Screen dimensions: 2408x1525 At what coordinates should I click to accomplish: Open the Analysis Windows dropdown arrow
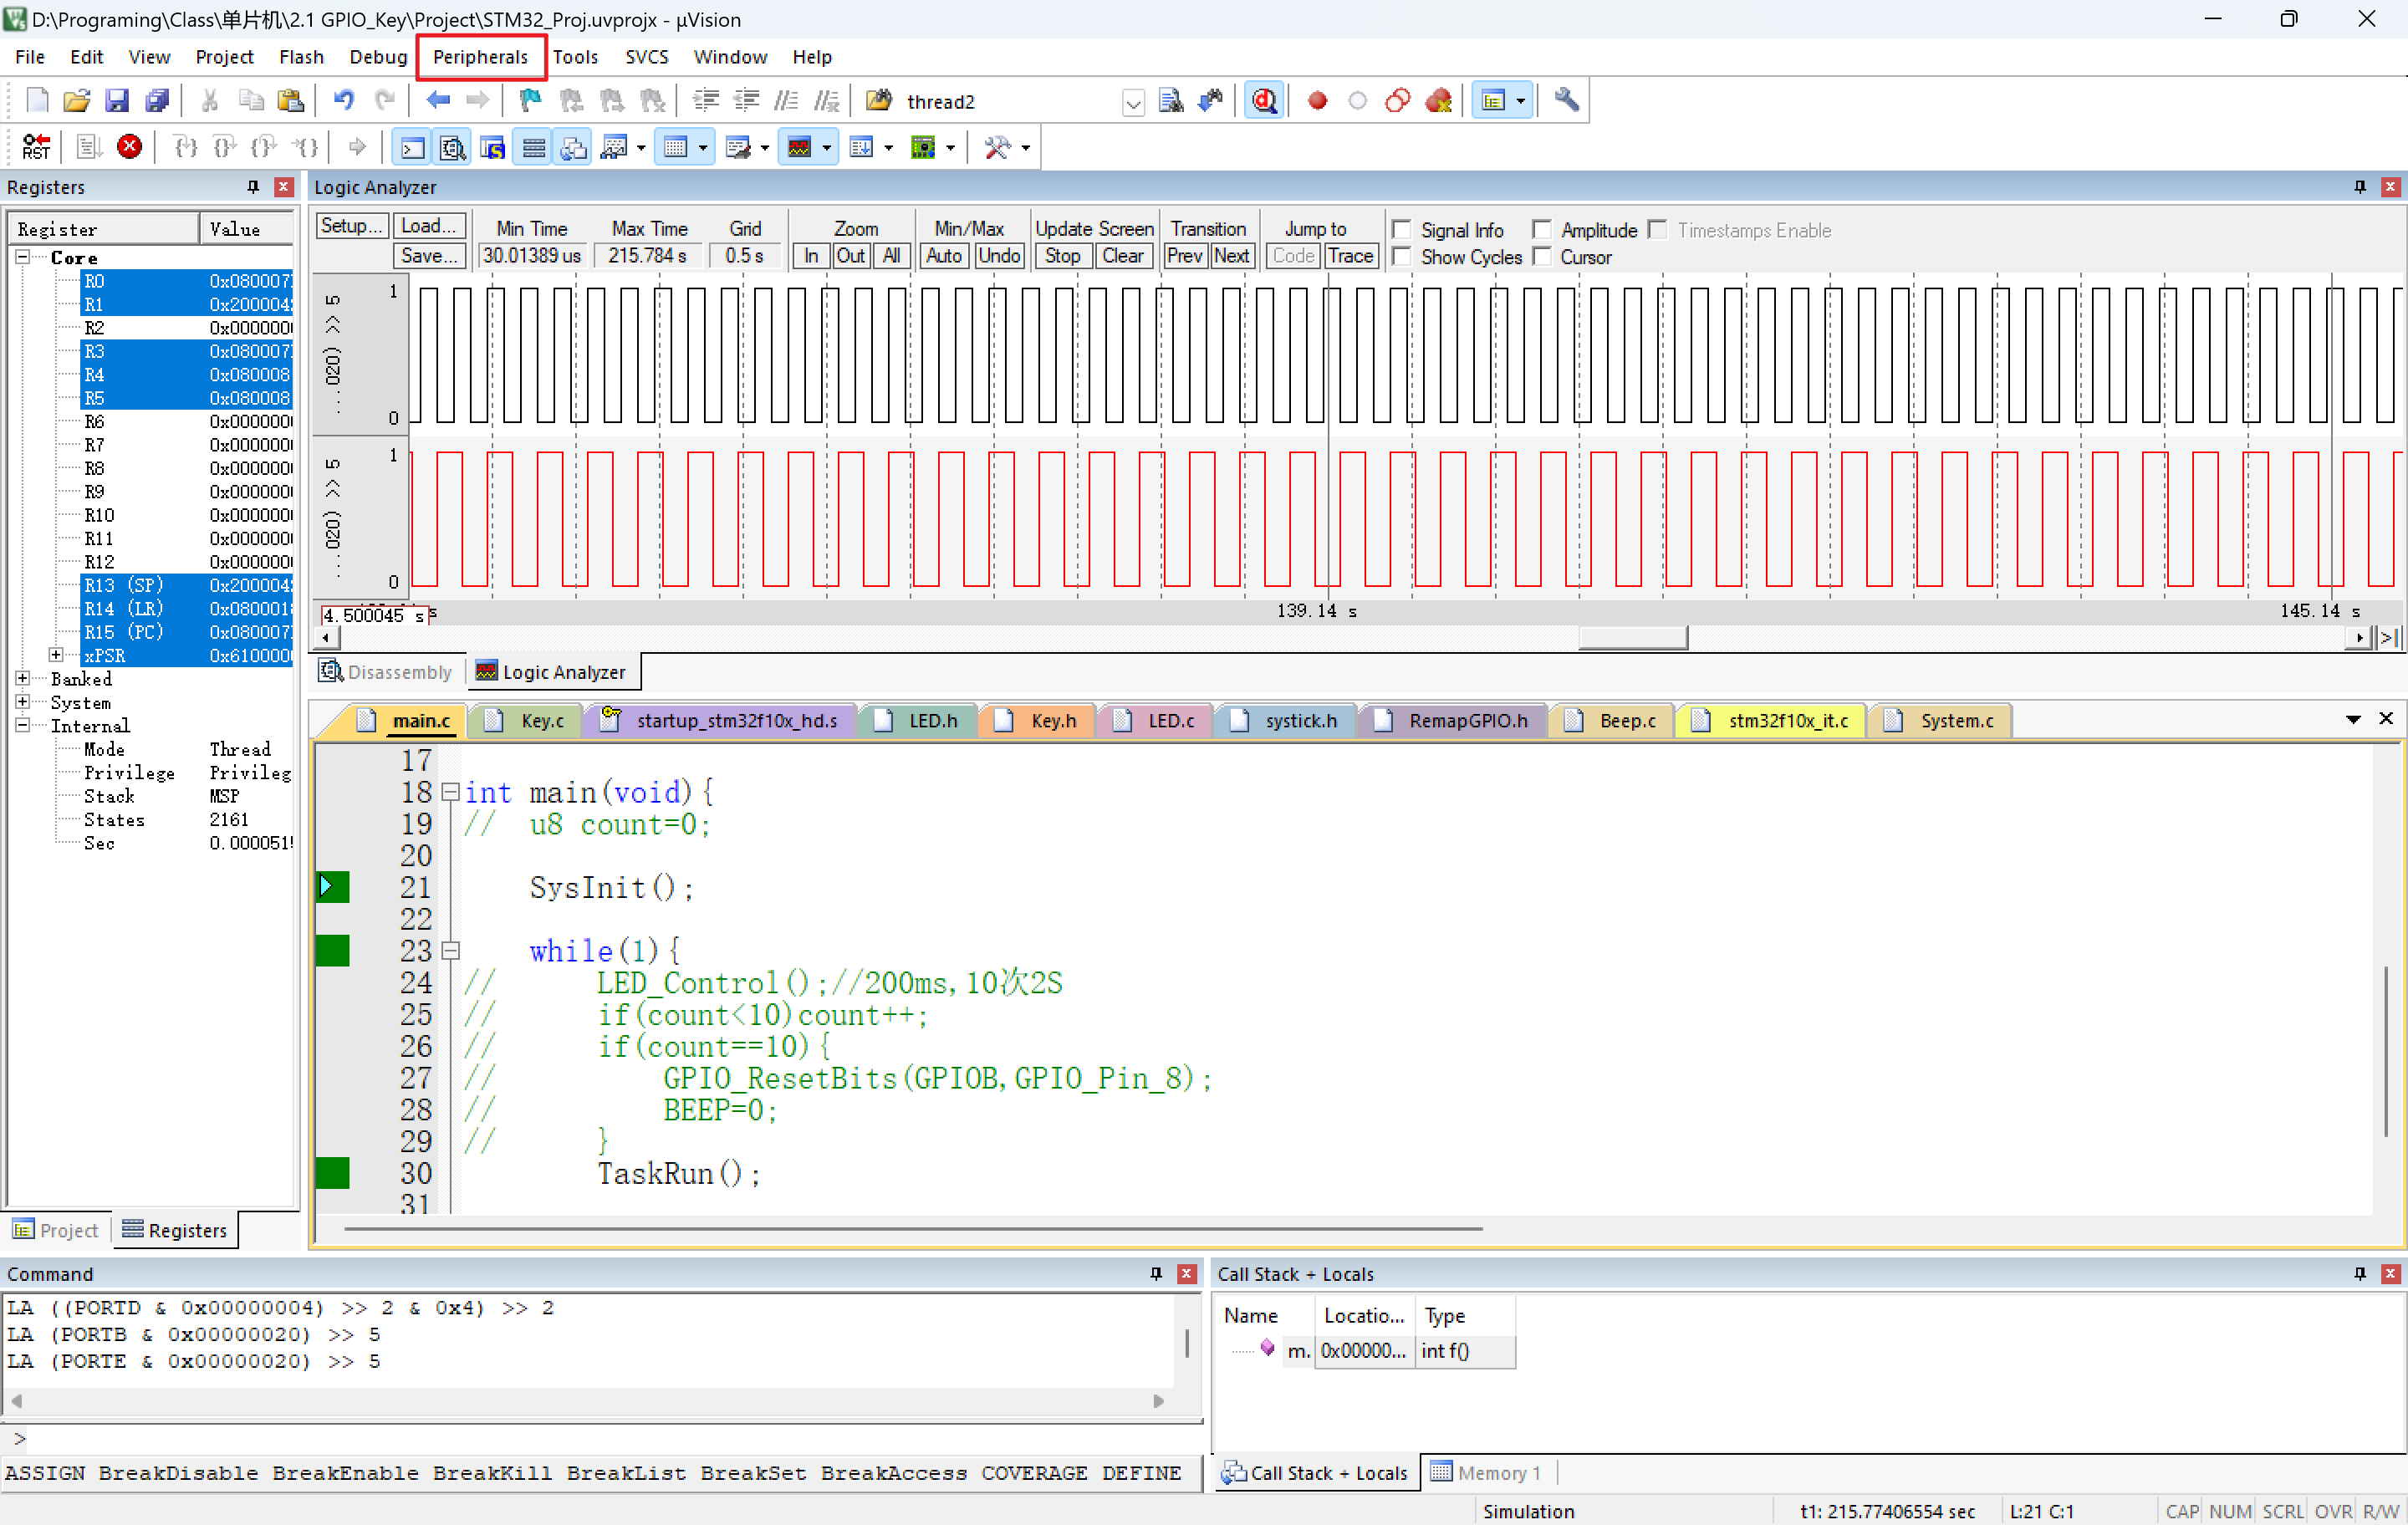(x=826, y=148)
